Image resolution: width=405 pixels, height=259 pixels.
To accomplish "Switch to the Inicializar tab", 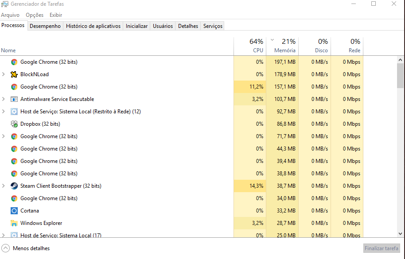I will [x=136, y=26].
